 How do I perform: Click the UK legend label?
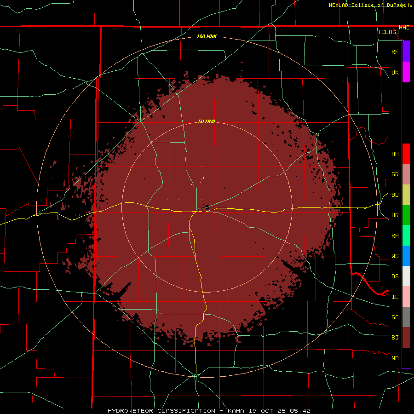click(x=395, y=72)
